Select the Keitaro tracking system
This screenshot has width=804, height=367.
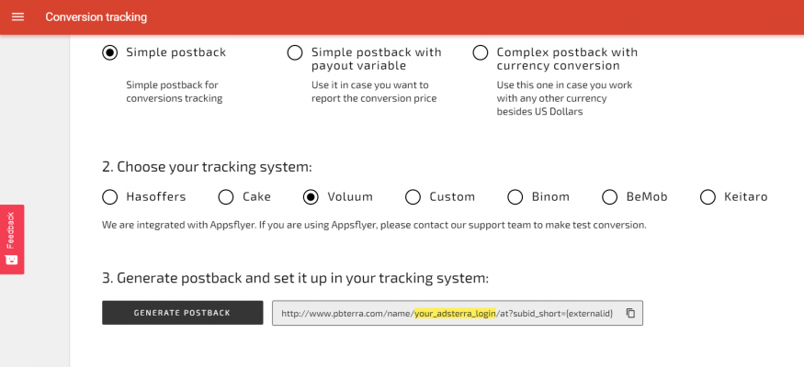[x=708, y=197]
